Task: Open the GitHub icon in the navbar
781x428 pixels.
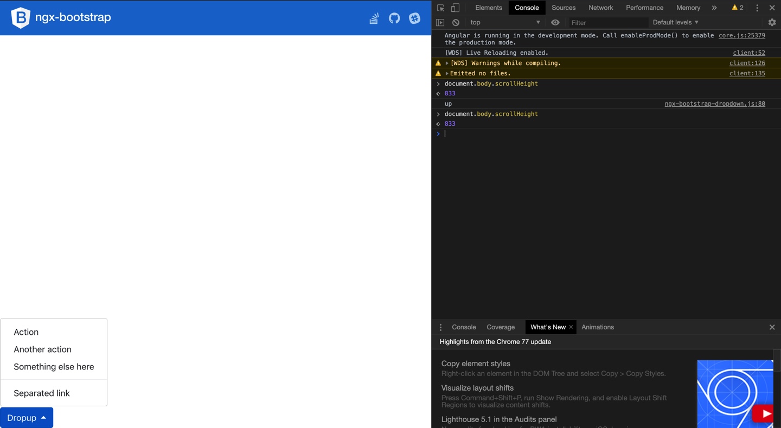Action: 394,18
